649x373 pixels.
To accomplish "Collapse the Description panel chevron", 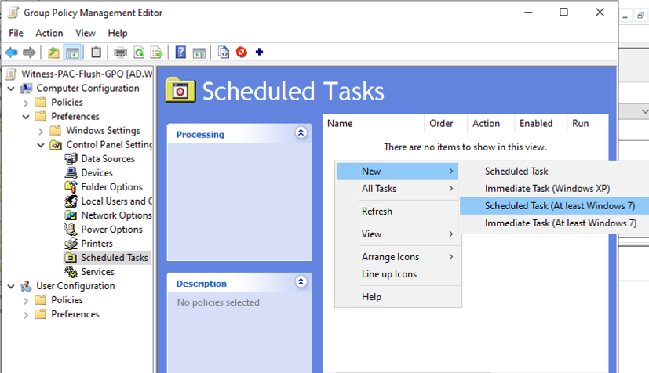I will (x=301, y=282).
